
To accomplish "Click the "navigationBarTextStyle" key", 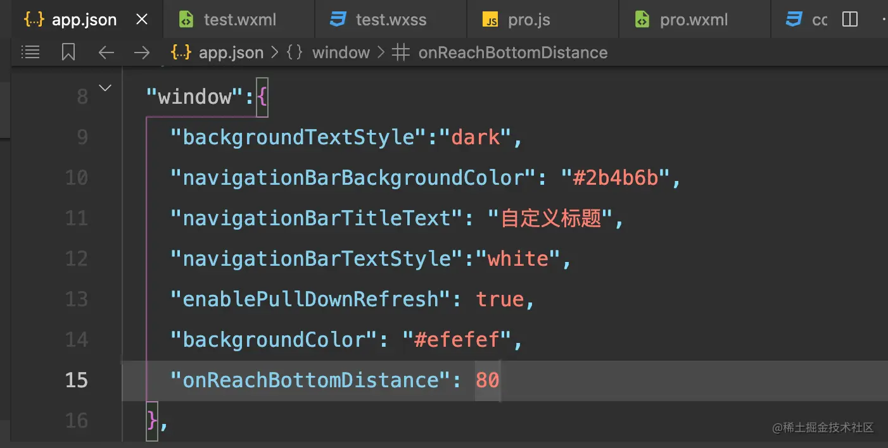I will click(317, 259).
